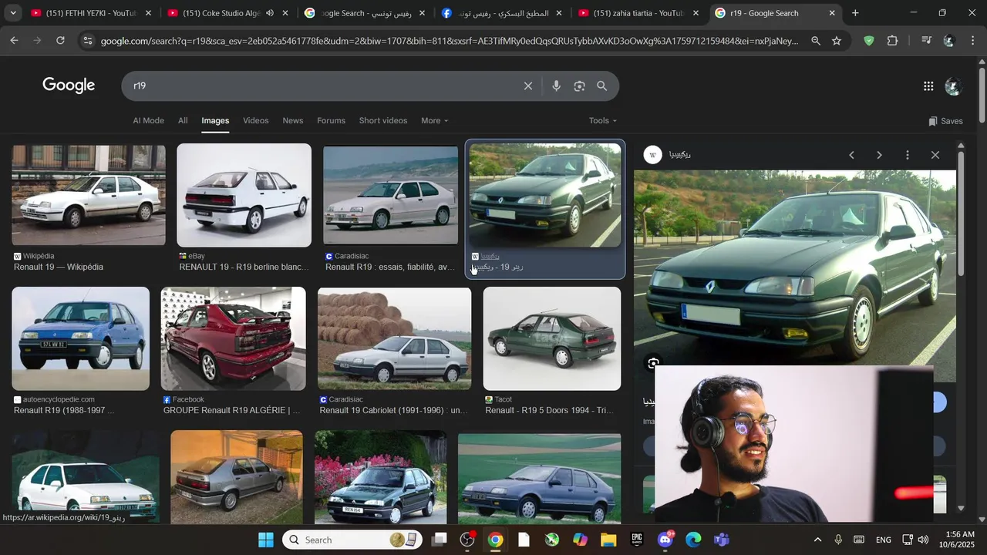Image resolution: width=987 pixels, height=555 pixels.
Task: Open the tab search dropdown arrow
Action: 14,13
